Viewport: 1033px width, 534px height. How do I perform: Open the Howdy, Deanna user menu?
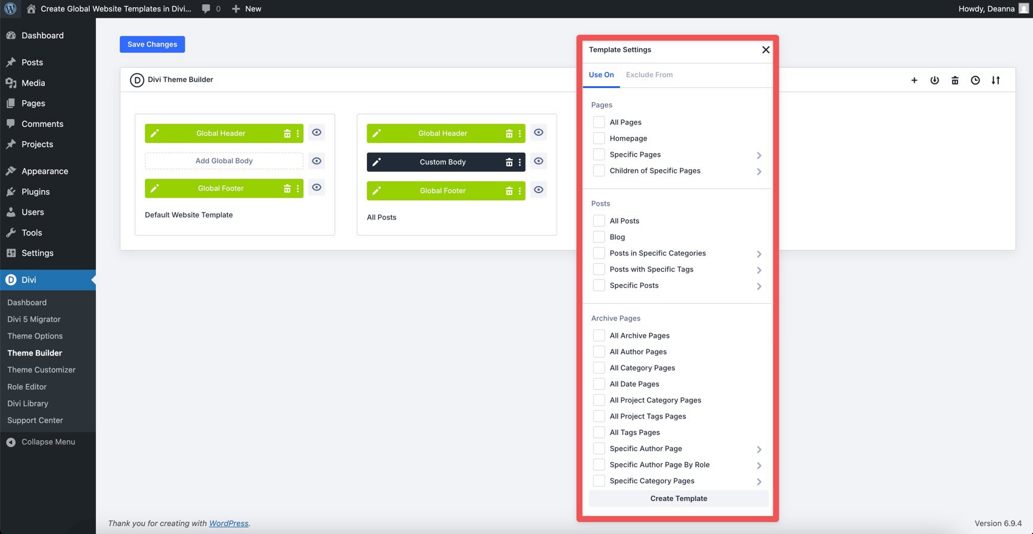(993, 9)
